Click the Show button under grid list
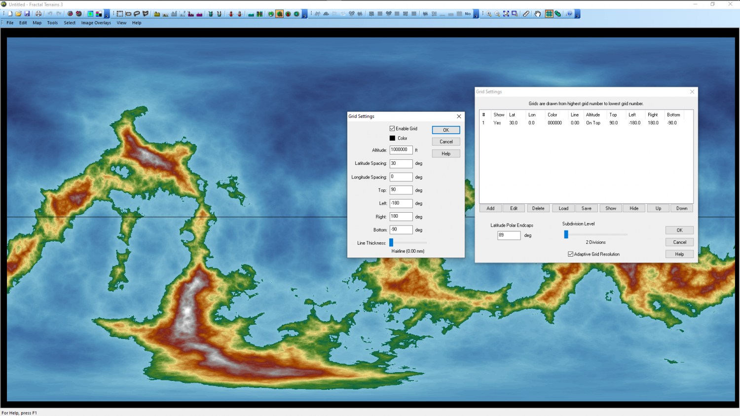Viewport: 740px width, 416px height. 611,208
